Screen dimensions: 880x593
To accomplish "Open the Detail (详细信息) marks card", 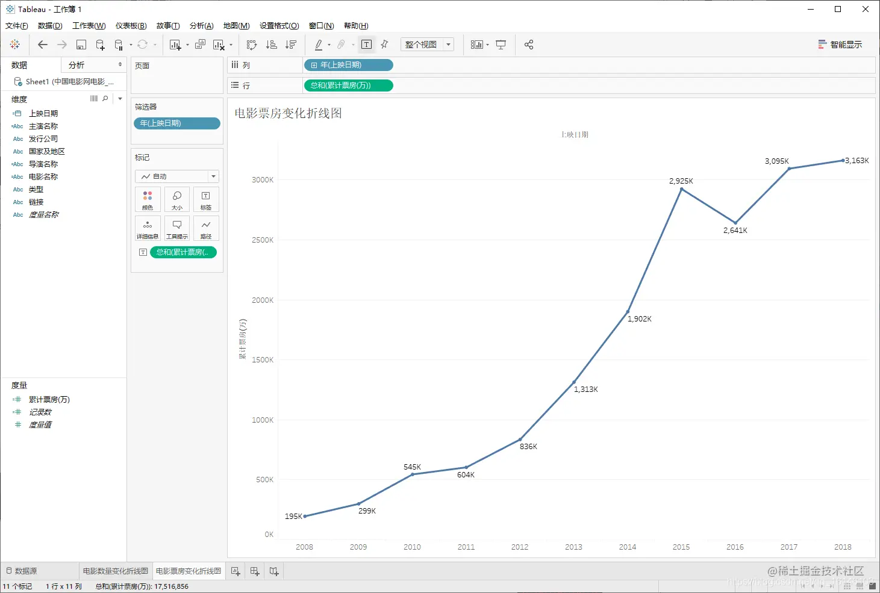I will [148, 228].
